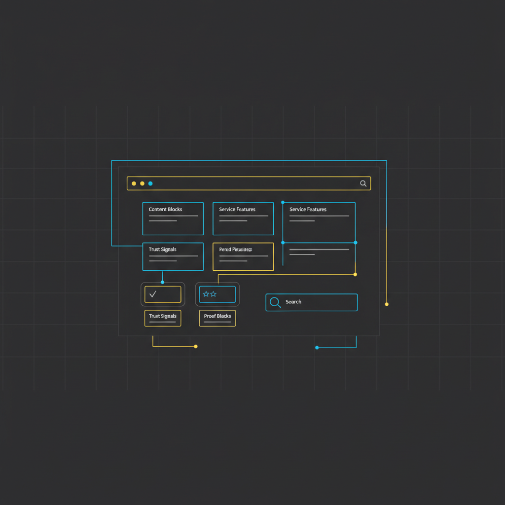Click the yellow-outlined address bar

pyautogui.click(x=249, y=183)
